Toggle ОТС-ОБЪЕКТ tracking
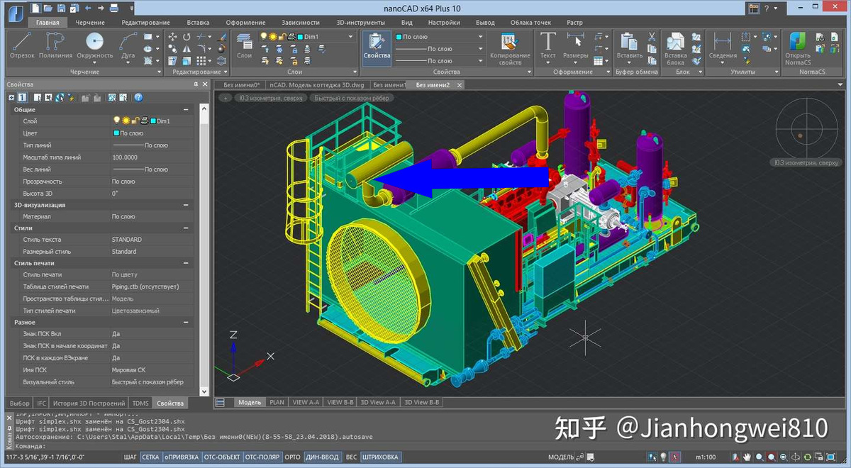Image resolution: width=851 pixels, height=468 pixels. click(221, 457)
